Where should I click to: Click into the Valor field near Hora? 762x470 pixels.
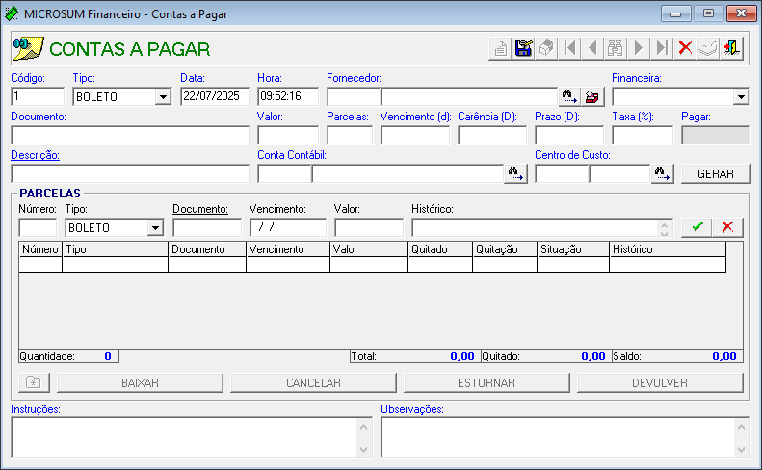click(287, 135)
